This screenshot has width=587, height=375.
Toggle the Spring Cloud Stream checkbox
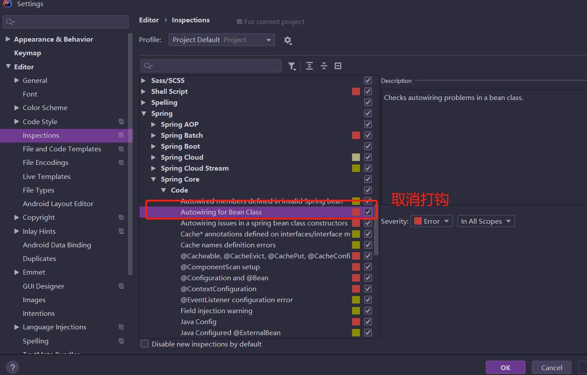click(x=368, y=168)
